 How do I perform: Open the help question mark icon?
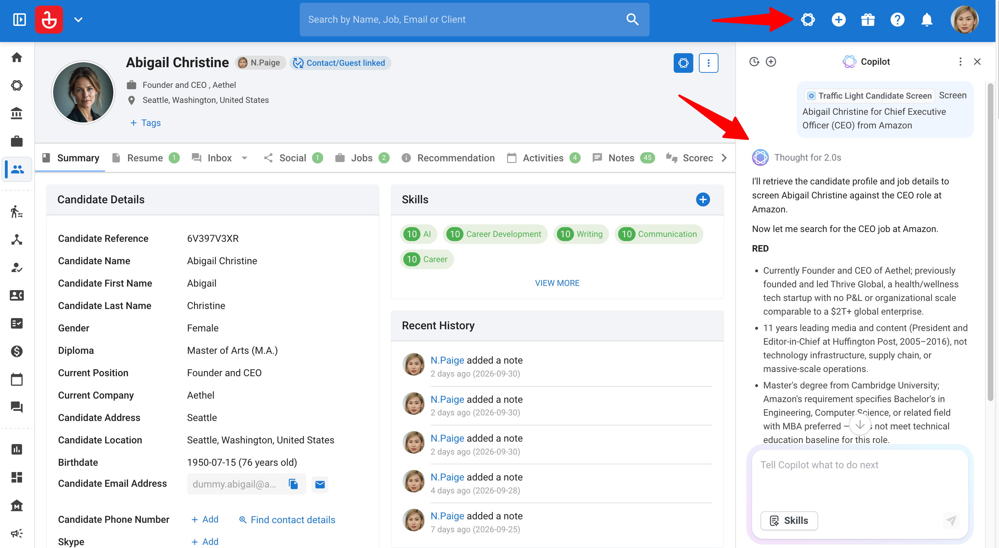pyautogui.click(x=898, y=19)
